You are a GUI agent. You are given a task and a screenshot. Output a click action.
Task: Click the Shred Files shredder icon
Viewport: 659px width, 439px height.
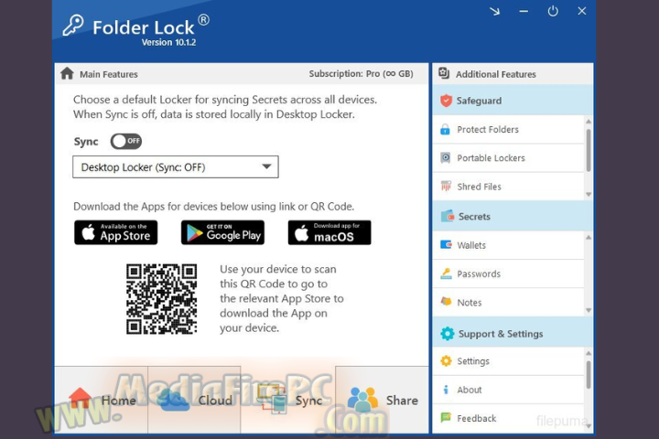pos(446,186)
